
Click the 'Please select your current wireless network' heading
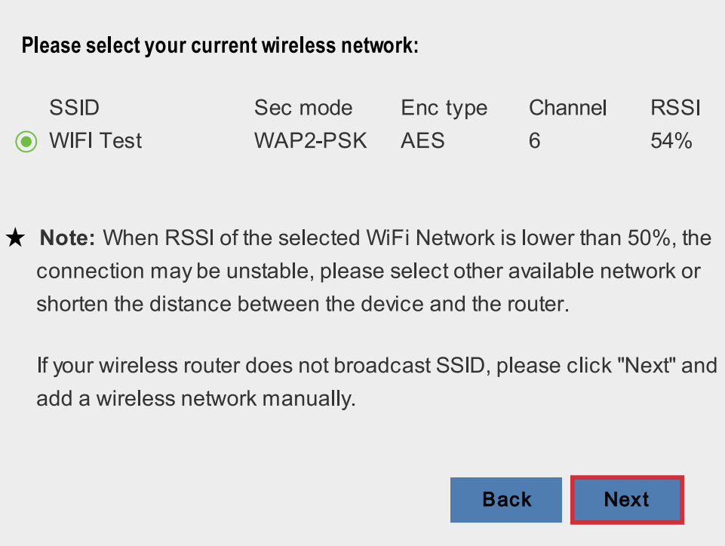220,46
